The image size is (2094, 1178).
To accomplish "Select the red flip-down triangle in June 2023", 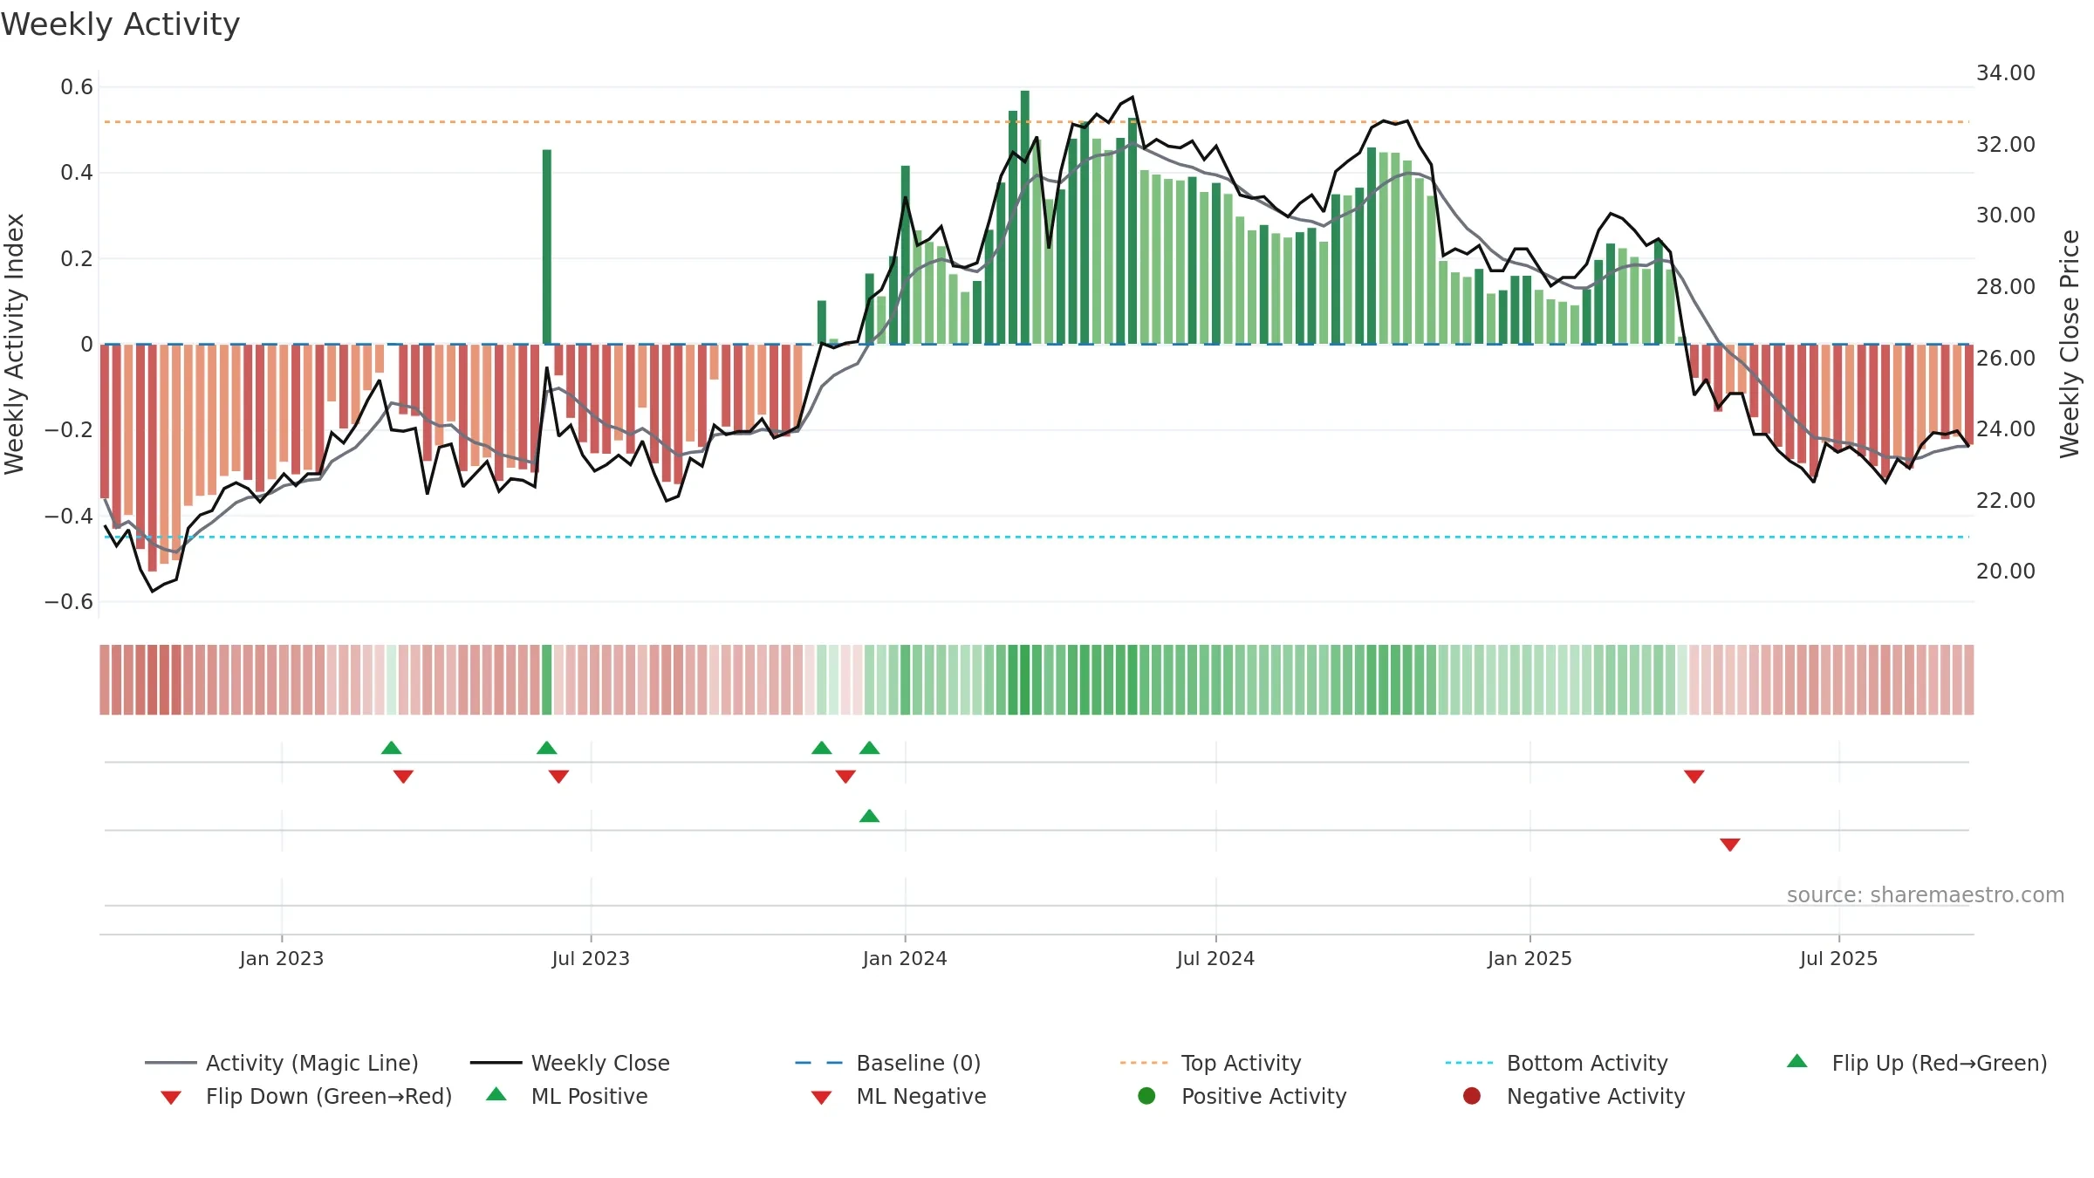I will 559,777.
